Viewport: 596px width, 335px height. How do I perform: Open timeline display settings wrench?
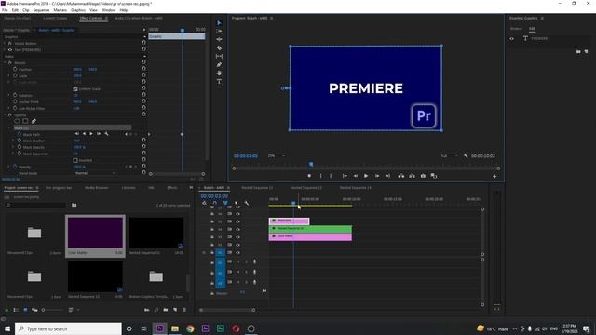tap(246, 203)
